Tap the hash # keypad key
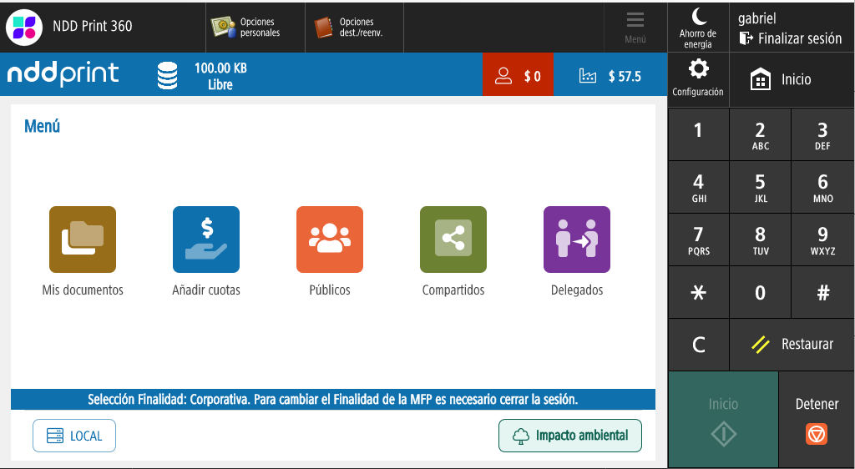855x469 pixels. [x=822, y=293]
